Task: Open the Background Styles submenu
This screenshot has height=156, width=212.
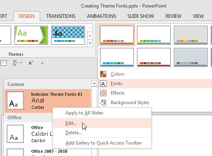Action: tap(156, 103)
